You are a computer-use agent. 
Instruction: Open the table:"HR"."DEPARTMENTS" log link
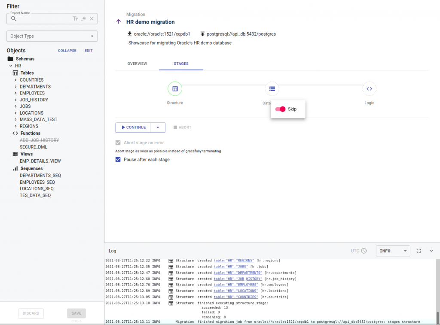point(238,273)
